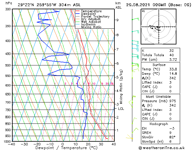Click 'Lifted Index' label under Most Unstable

pos(152,110)
